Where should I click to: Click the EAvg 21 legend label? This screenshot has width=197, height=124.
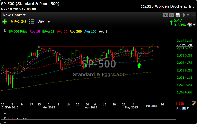(x=48, y=32)
